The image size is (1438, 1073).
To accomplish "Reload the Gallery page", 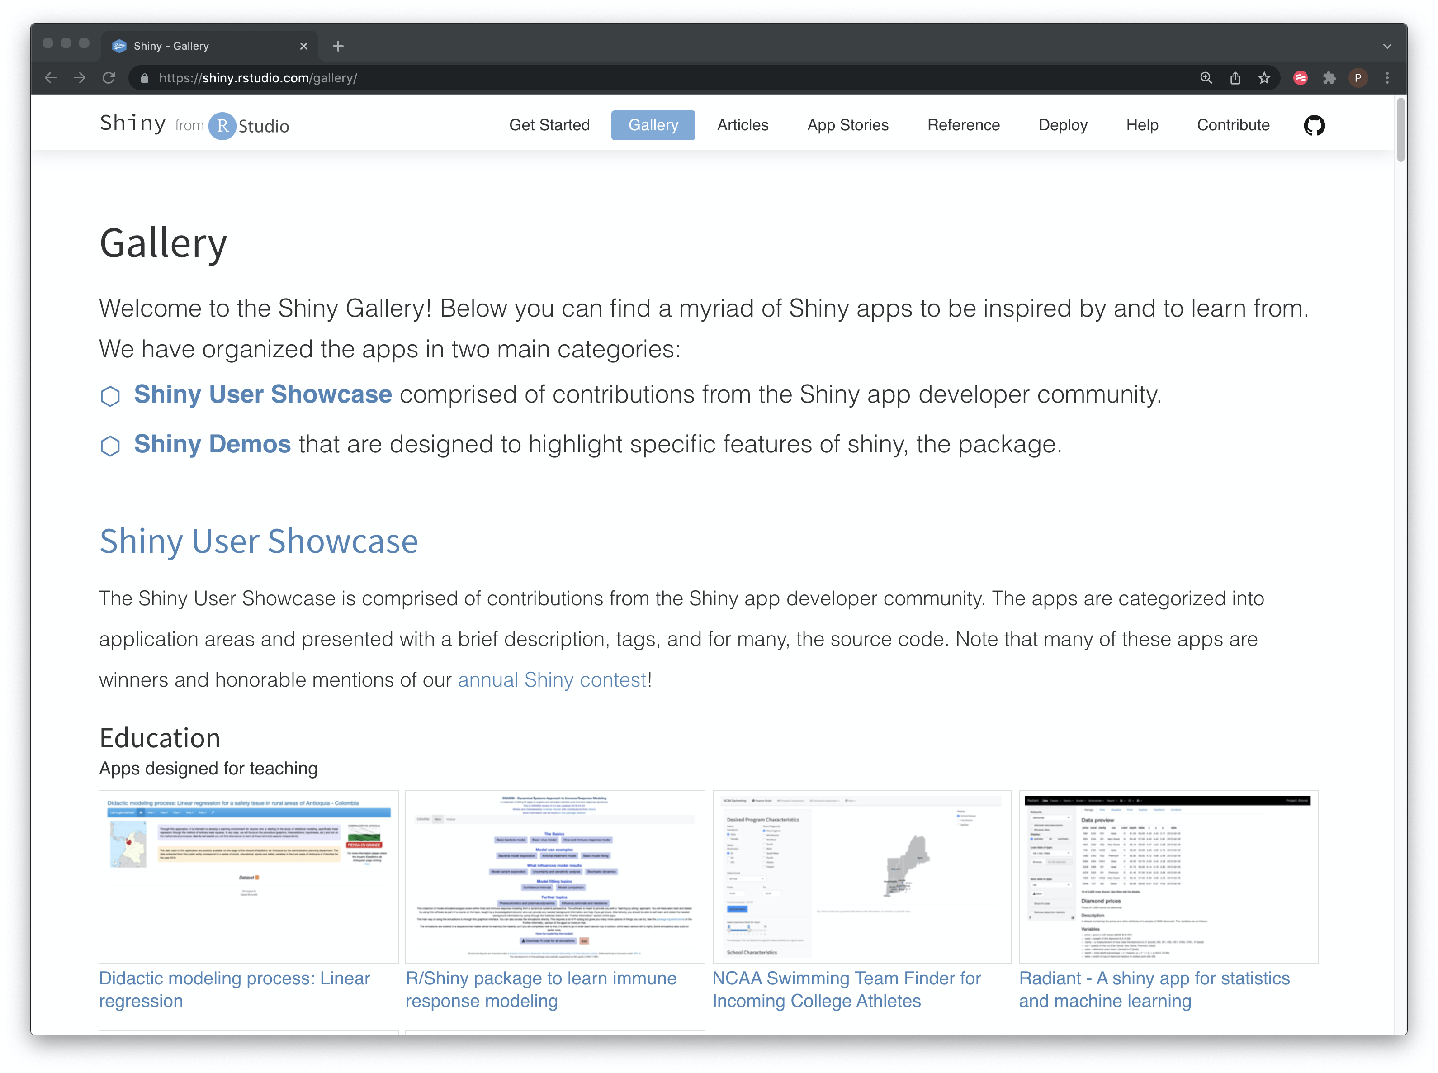I will (109, 77).
